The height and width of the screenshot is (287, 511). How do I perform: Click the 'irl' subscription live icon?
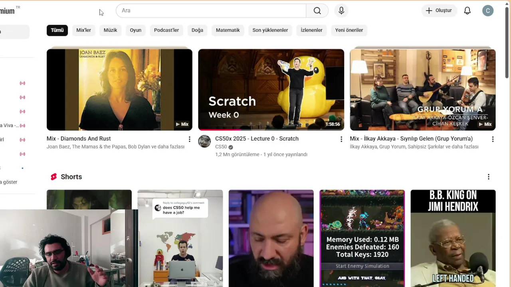[22, 140]
